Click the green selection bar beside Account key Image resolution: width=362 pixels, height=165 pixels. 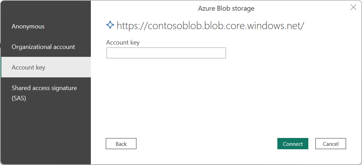(x=1, y=67)
